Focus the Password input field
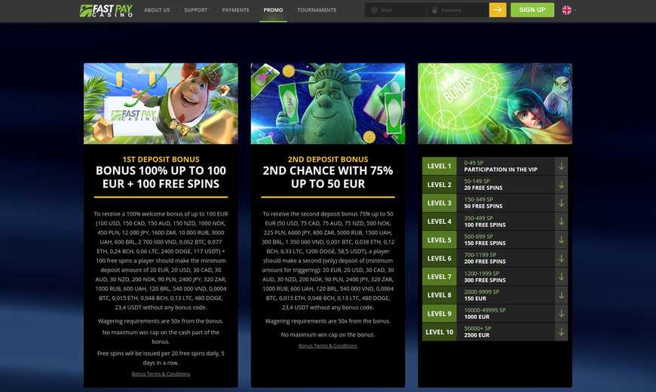This screenshot has height=392, width=656. (458, 10)
